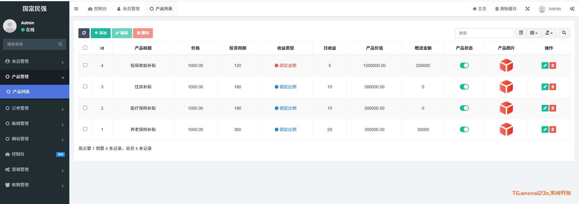This screenshot has height=204, width=579.
Task: Open the columns visibility dropdown
Action: (x=534, y=33)
